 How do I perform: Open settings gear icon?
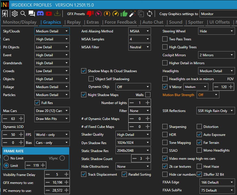[x=15, y=14]
